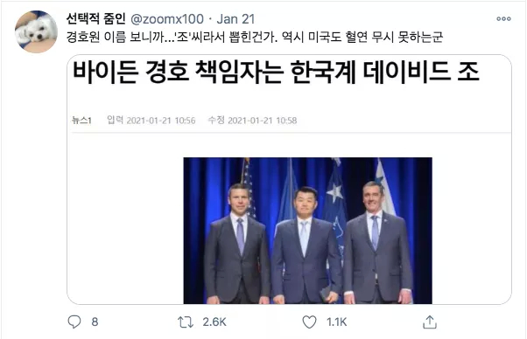Click the 뉴스1 source label

coord(81,121)
